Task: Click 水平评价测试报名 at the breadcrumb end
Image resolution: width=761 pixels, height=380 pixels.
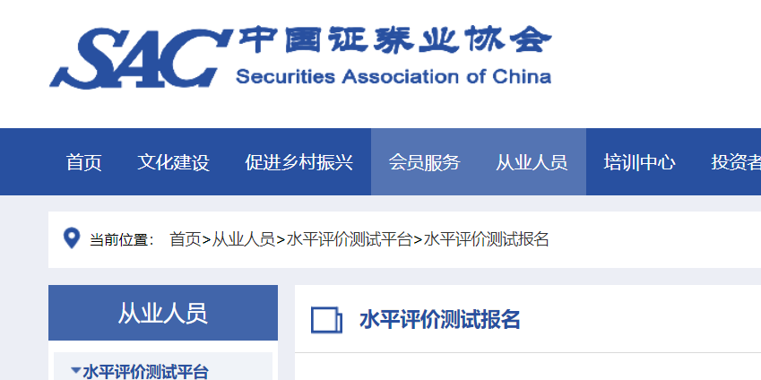Action: tap(487, 240)
